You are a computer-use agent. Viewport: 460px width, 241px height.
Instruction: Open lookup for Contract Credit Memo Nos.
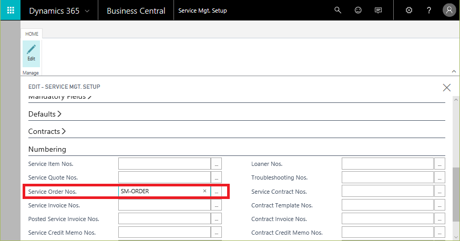click(x=439, y=233)
